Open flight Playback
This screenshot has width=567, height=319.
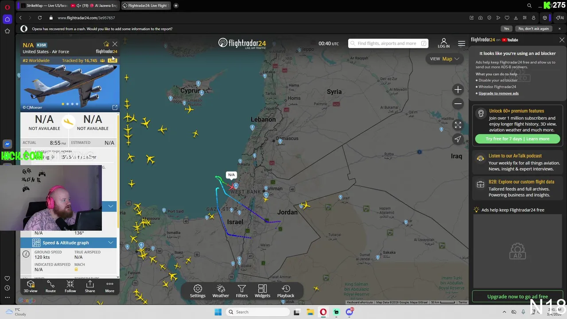[x=286, y=291]
